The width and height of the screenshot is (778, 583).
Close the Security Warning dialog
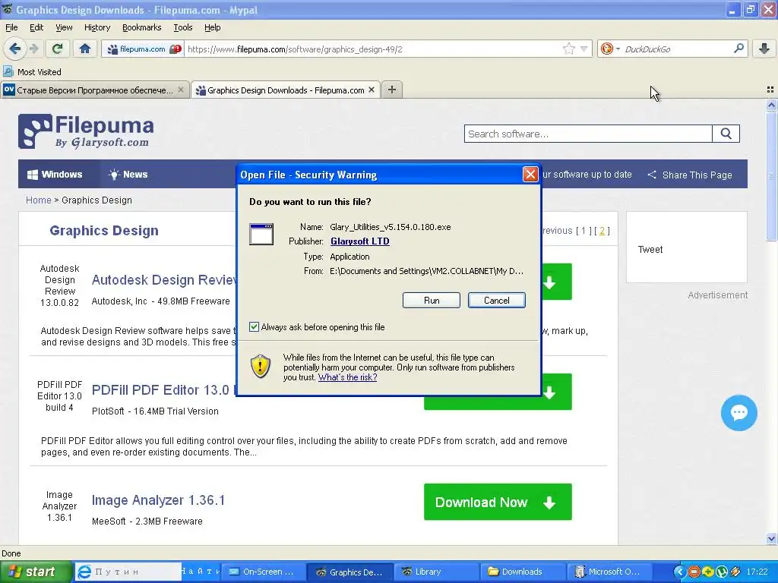530,175
